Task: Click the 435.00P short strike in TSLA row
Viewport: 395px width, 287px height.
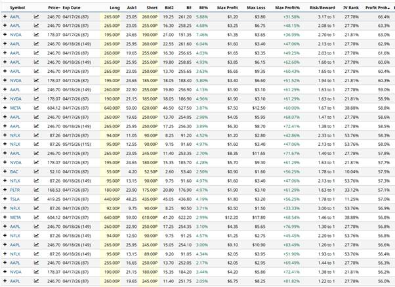Action: tap(150, 199)
